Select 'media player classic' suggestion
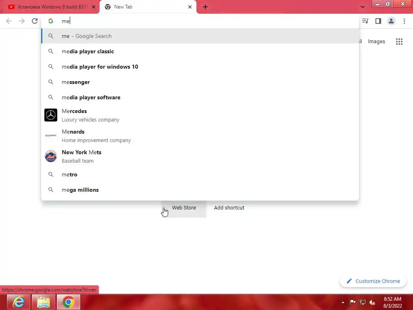 click(200, 51)
